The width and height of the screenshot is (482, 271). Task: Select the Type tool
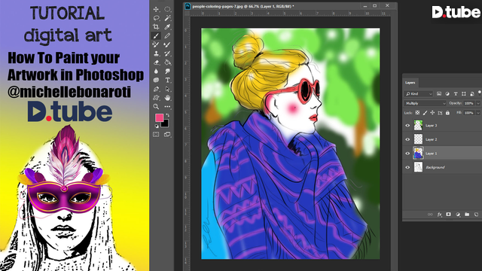point(167,81)
